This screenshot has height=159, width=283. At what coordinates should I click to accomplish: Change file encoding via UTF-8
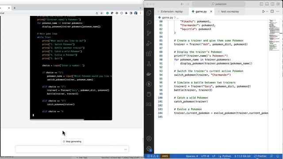coord(205,156)
